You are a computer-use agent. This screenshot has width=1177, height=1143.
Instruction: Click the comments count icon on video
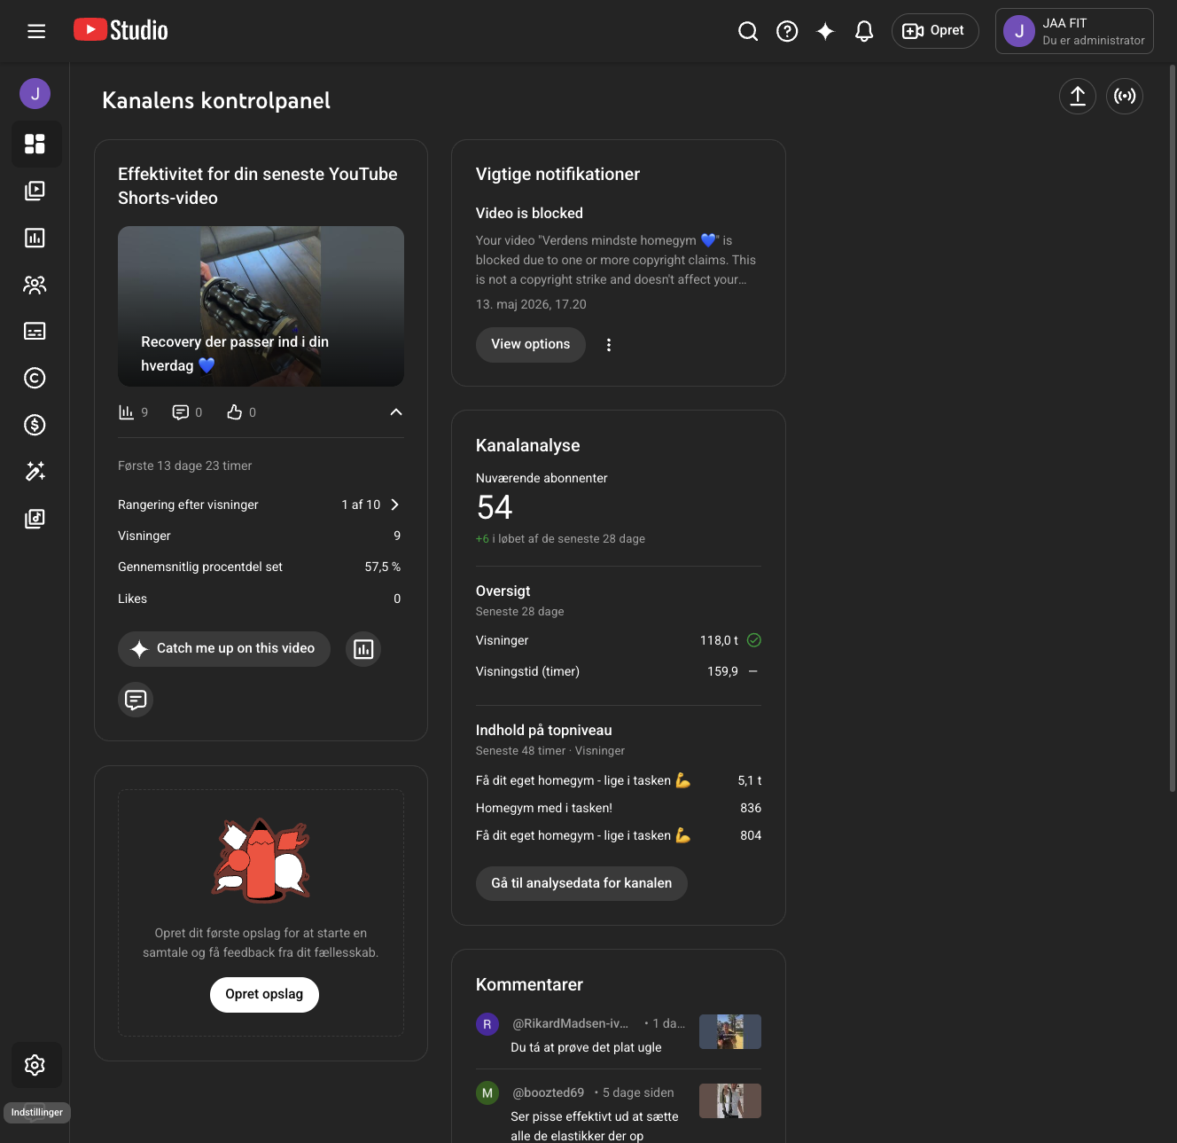coord(181,412)
